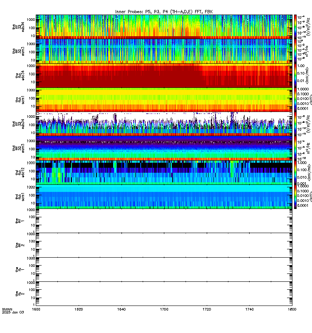312x333 pixels.
Task: Select the empty "the fb 2" plot panel
Action: click(164, 293)
